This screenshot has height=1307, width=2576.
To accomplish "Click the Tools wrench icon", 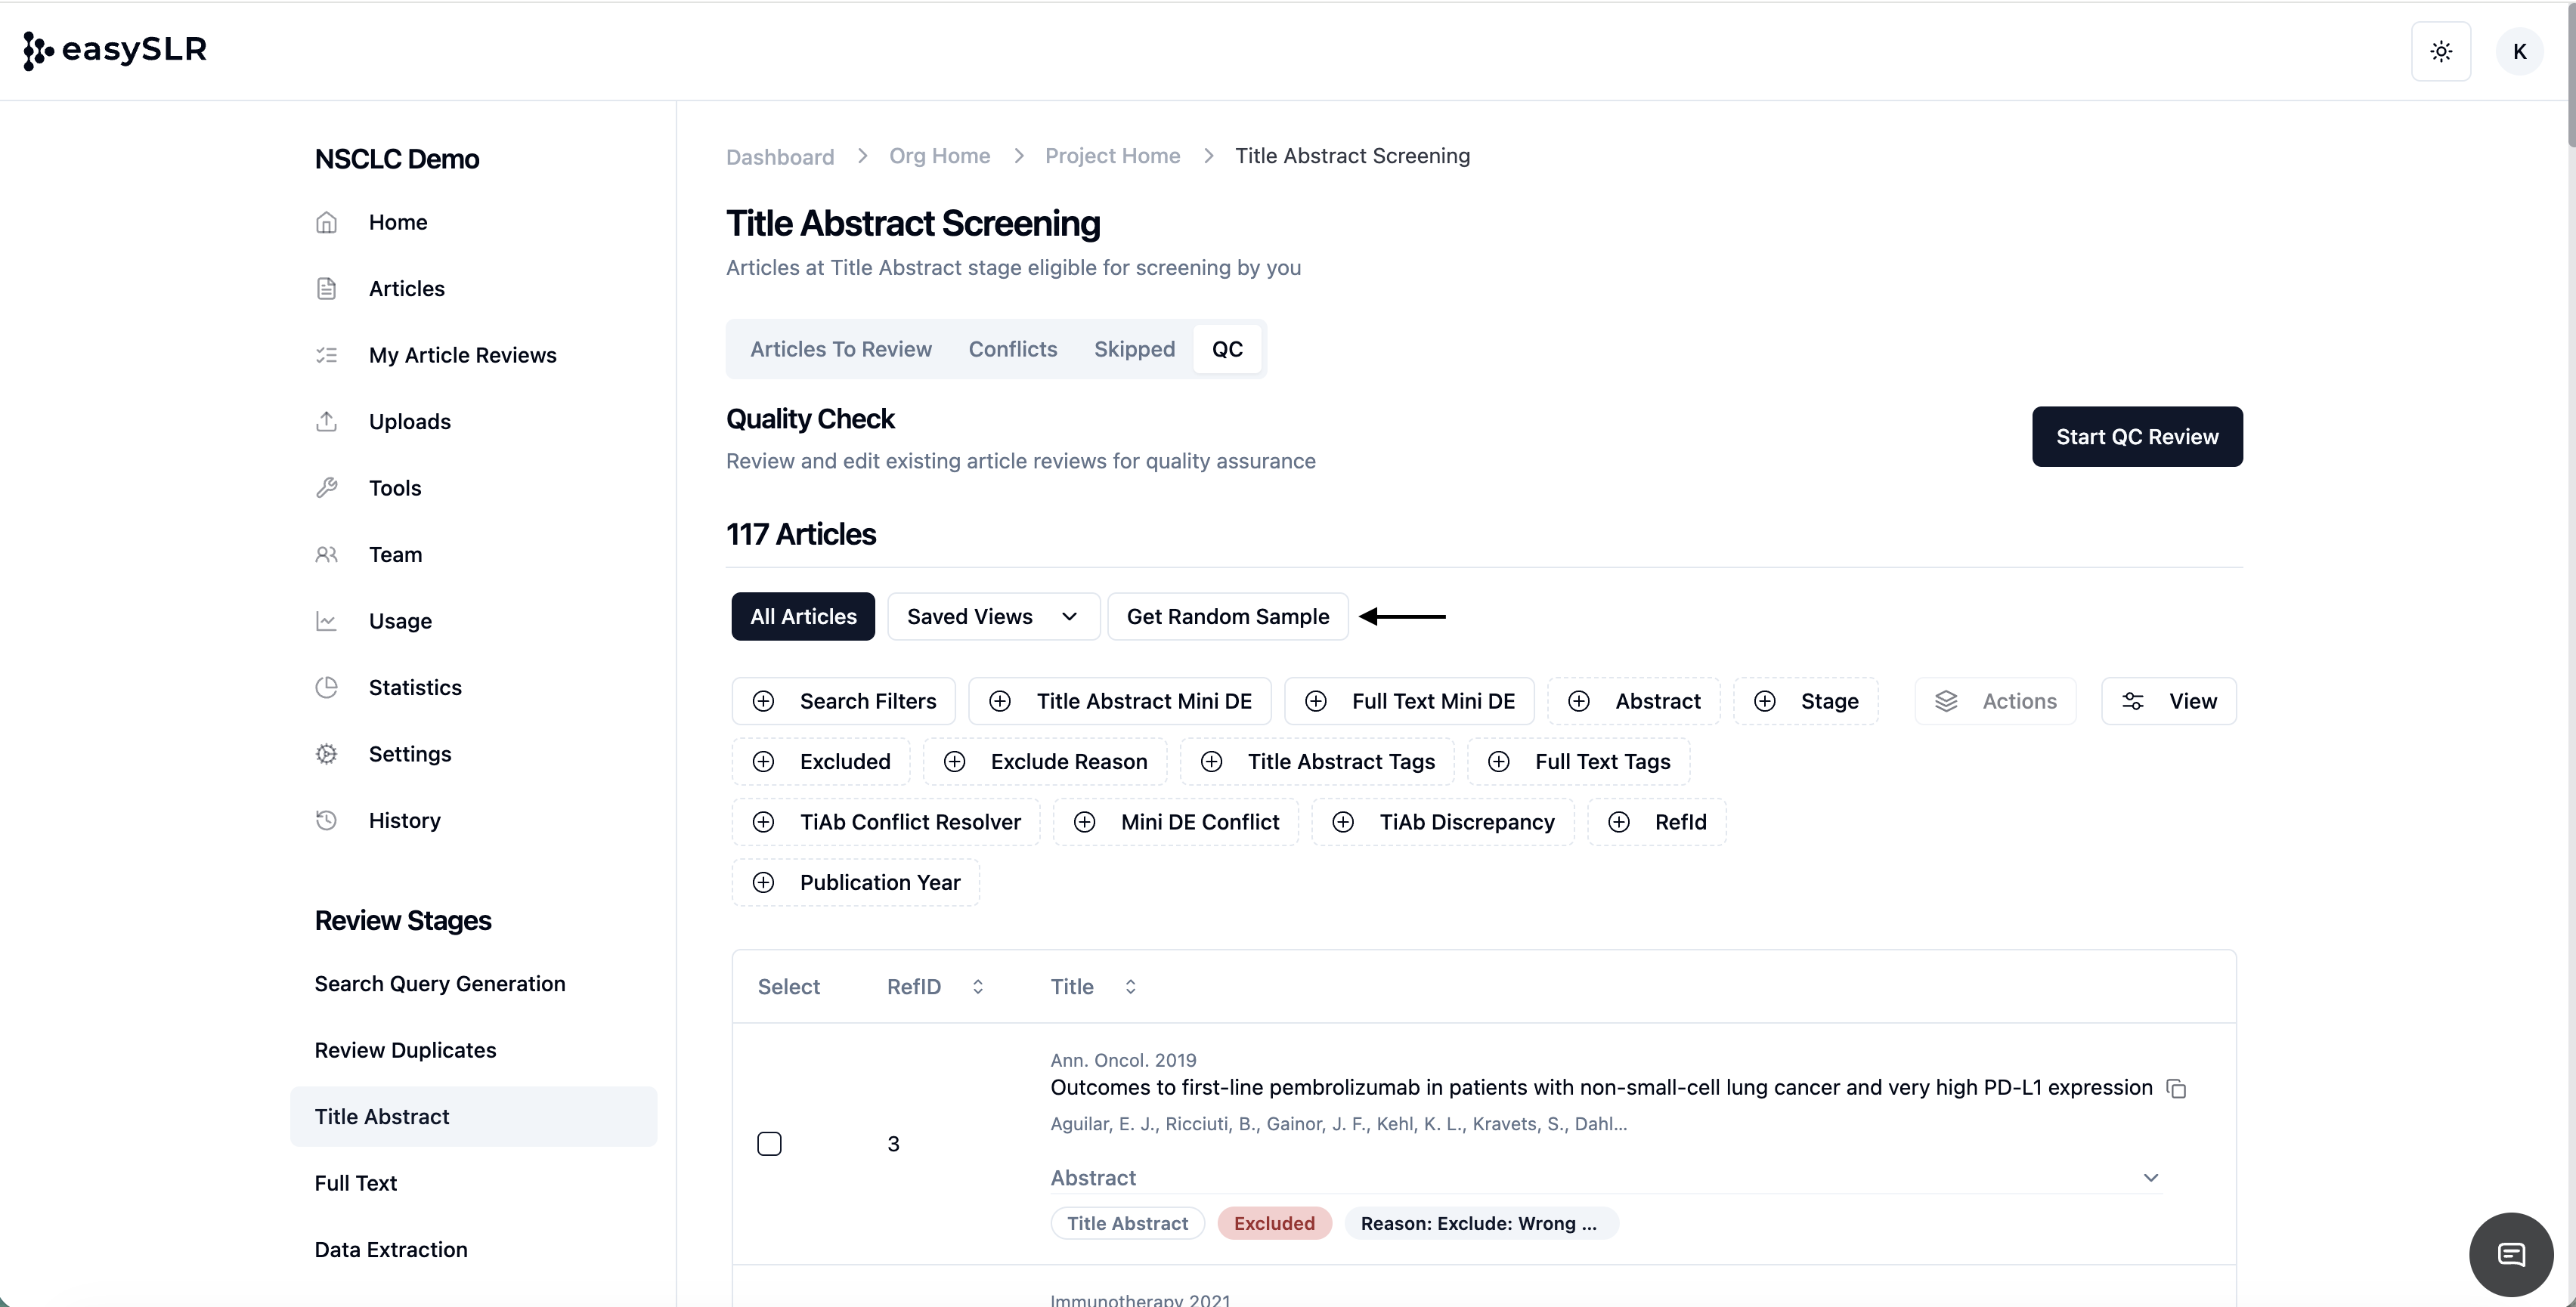I will coord(327,487).
